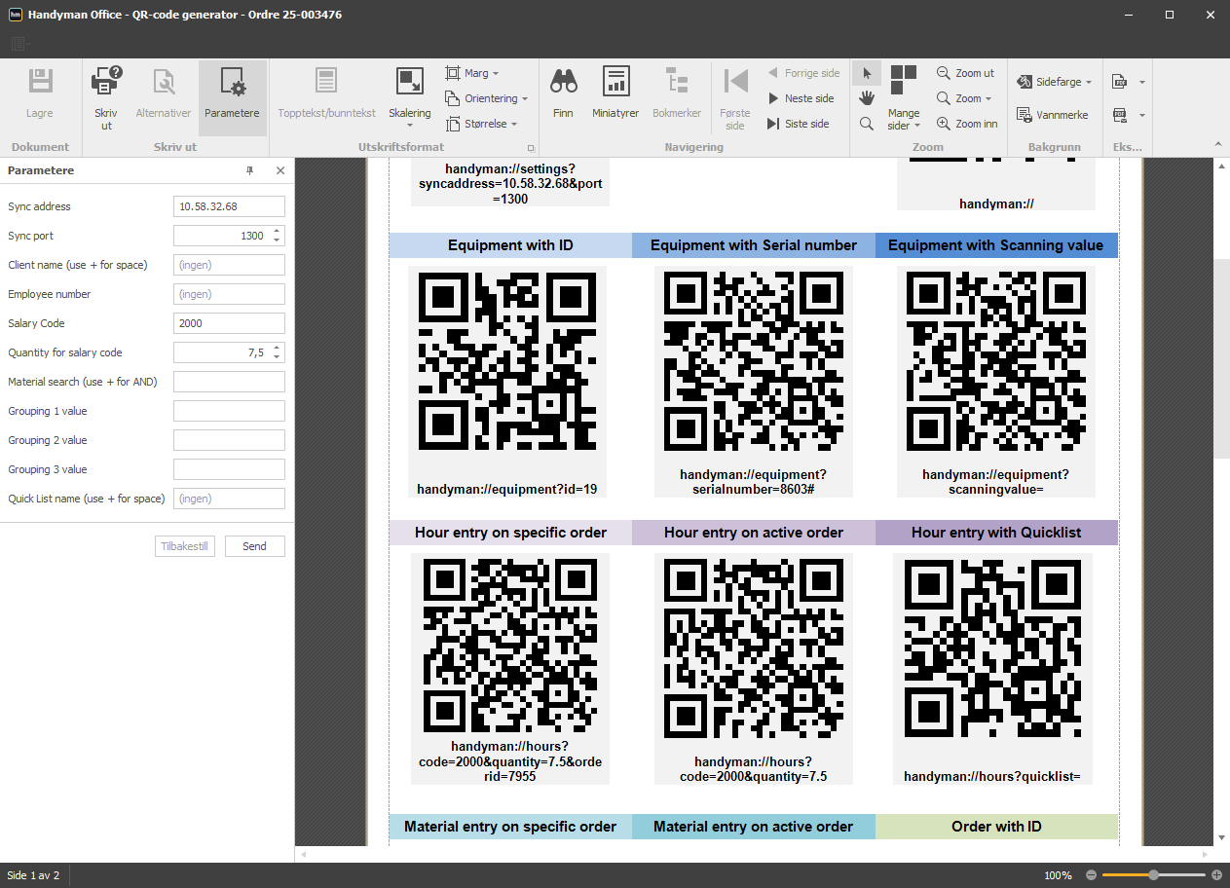This screenshot has height=888, width=1230.
Task: Open the print format dialog launcher in Utskriftsformat
Action: (x=532, y=148)
